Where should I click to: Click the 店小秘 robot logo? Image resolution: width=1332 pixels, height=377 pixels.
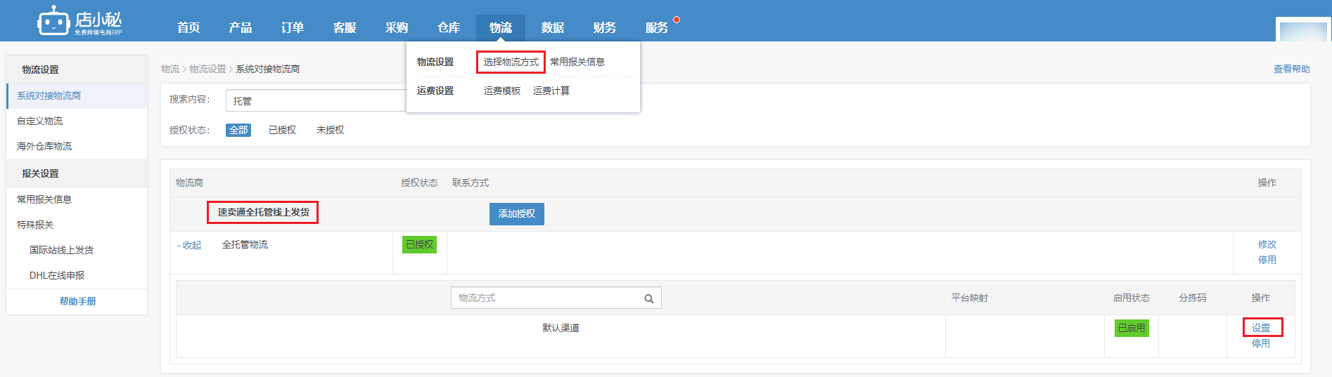pyautogui.click(x=79, y=21)
